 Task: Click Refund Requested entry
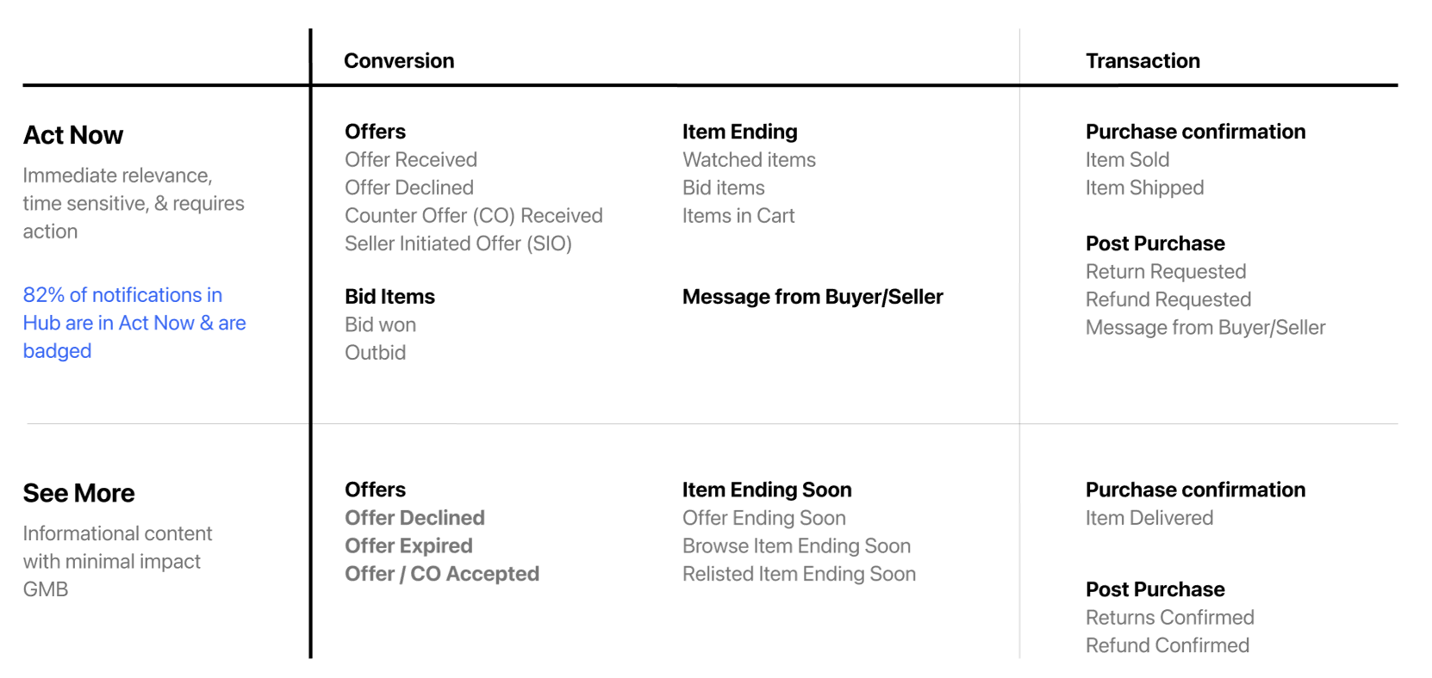pos(1168,299)
